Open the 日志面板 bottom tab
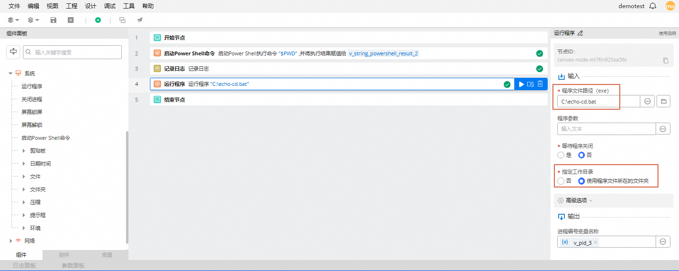The image size is (679, 271). 24,266
